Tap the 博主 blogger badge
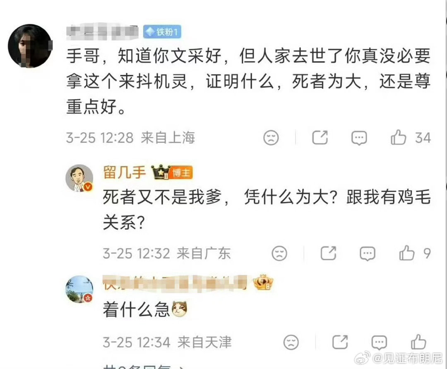 point(181,173)
